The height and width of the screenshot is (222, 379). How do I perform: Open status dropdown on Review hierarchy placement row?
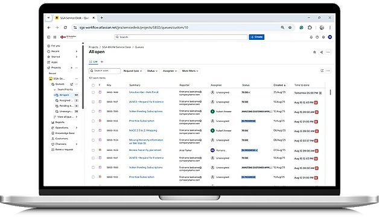click(x=249, y=150)
